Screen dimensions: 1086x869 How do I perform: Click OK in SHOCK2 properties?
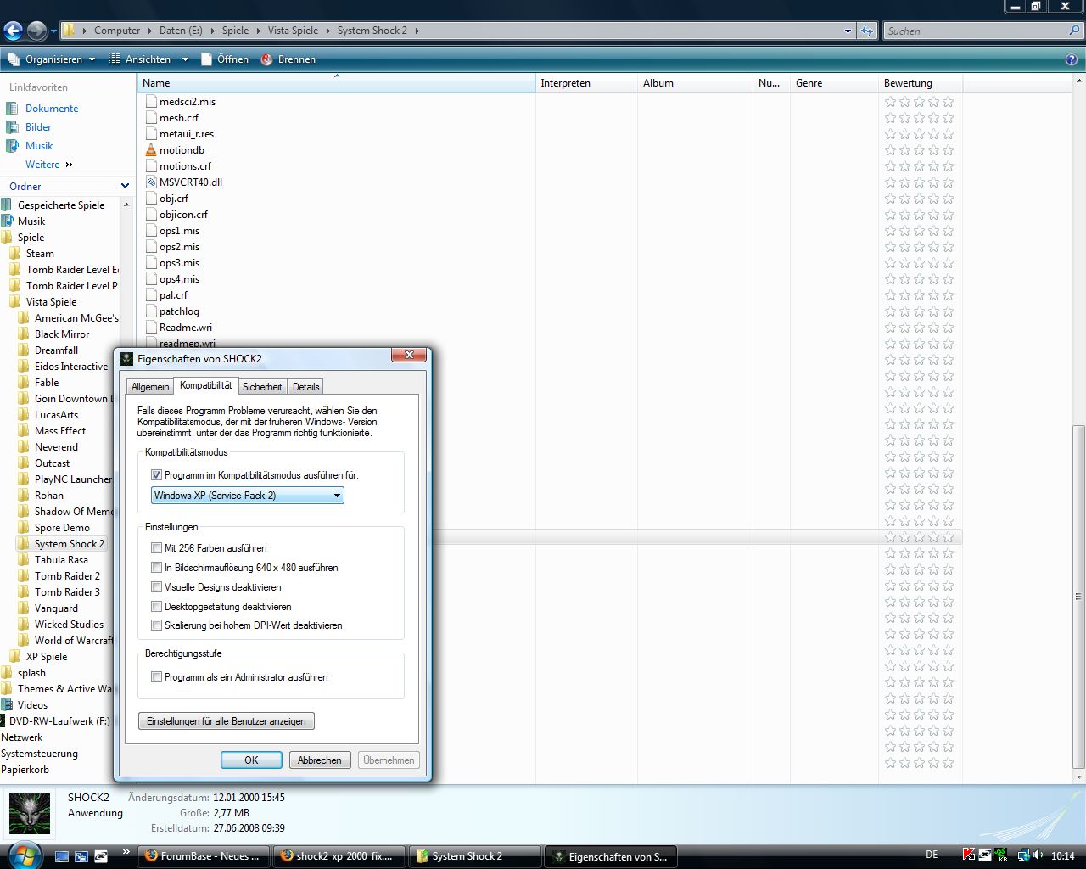click(251, 760)
